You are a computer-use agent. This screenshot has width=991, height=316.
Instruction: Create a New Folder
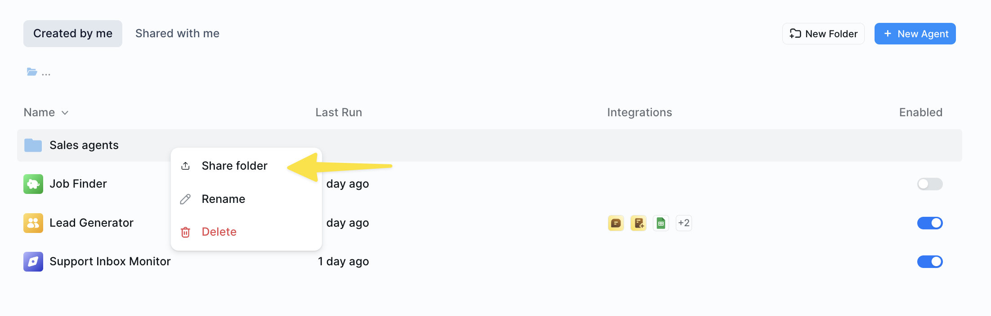click(823, 33)
